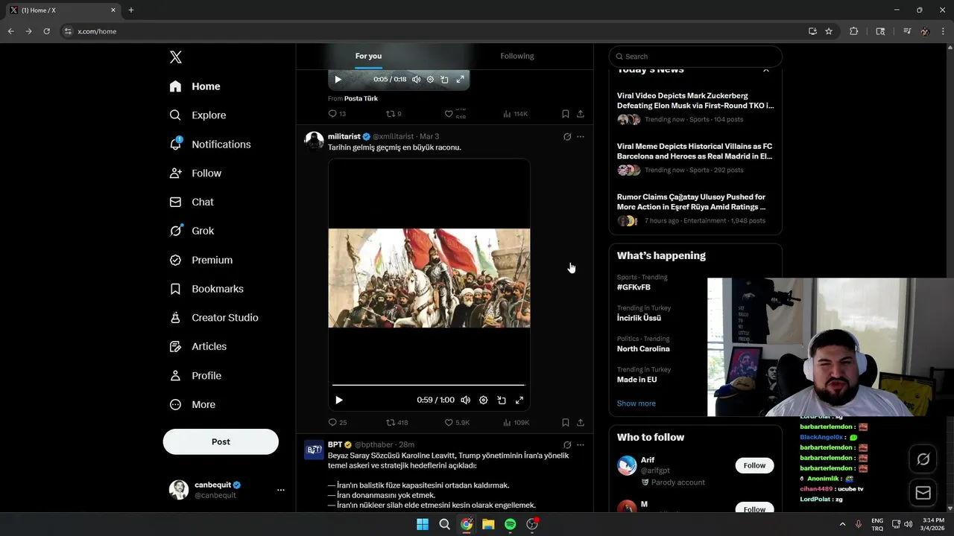Share the militarist post
This screenshot has width=954, height=536.
click(580, 423)
